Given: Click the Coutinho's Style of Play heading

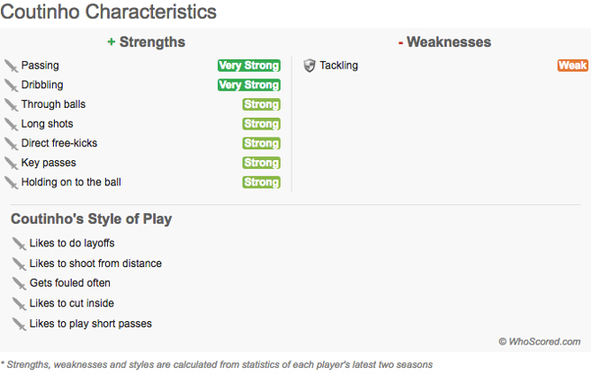Looking at the screenshot, I should [x=92, y=219].
